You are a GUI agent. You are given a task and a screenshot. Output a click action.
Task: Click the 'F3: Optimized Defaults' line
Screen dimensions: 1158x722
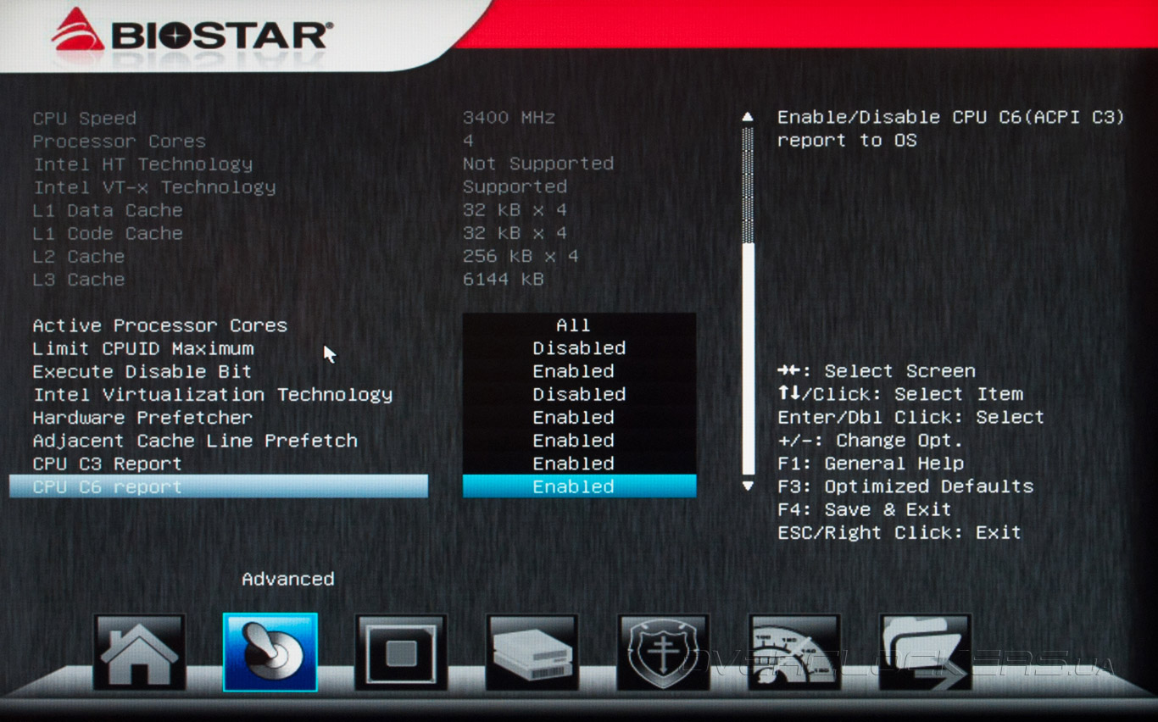click(x=905, y=486)
